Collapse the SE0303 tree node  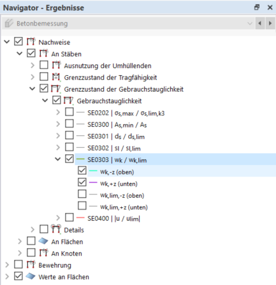tap(58, 159)
